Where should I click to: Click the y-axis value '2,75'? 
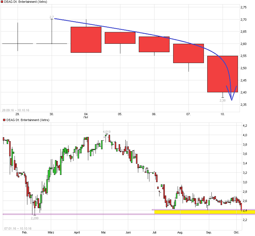(244, 7)
